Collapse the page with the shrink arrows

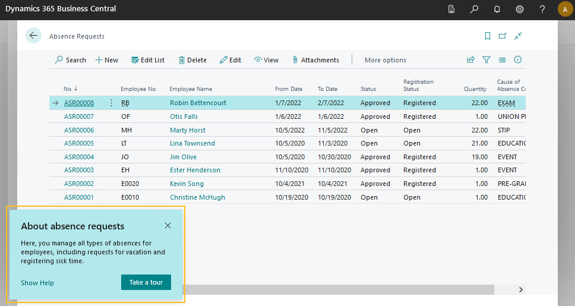[519, 36]
